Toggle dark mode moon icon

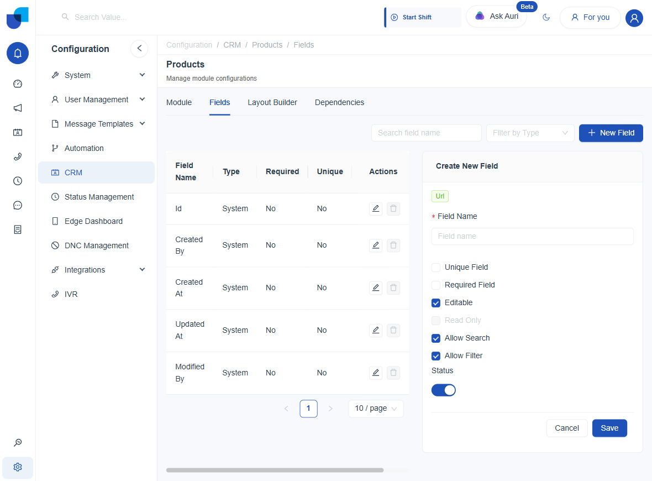(546, 17)
